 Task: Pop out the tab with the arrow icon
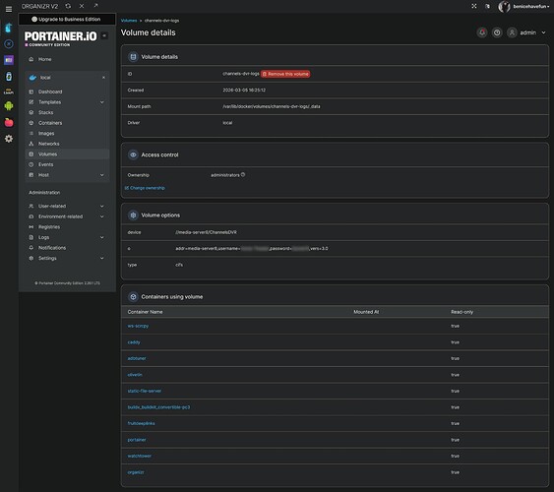pos(95,6)
